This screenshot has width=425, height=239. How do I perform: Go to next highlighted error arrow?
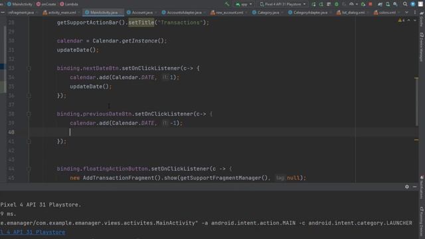tap(415, 21)
